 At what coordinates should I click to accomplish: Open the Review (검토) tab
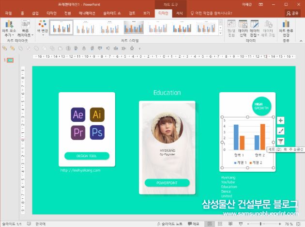[132, 13]
